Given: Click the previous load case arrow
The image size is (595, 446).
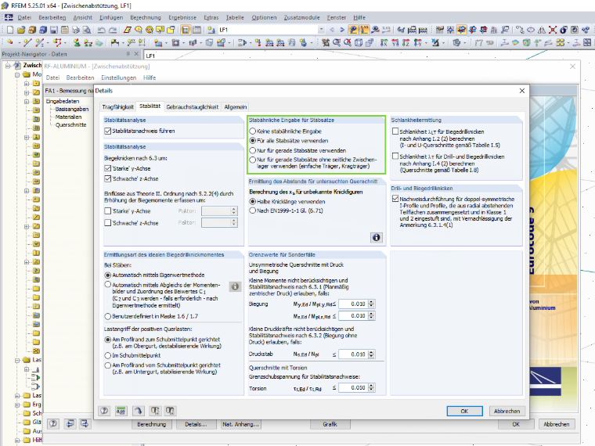Looking at the screenshot, I should (x=332, y=30).
